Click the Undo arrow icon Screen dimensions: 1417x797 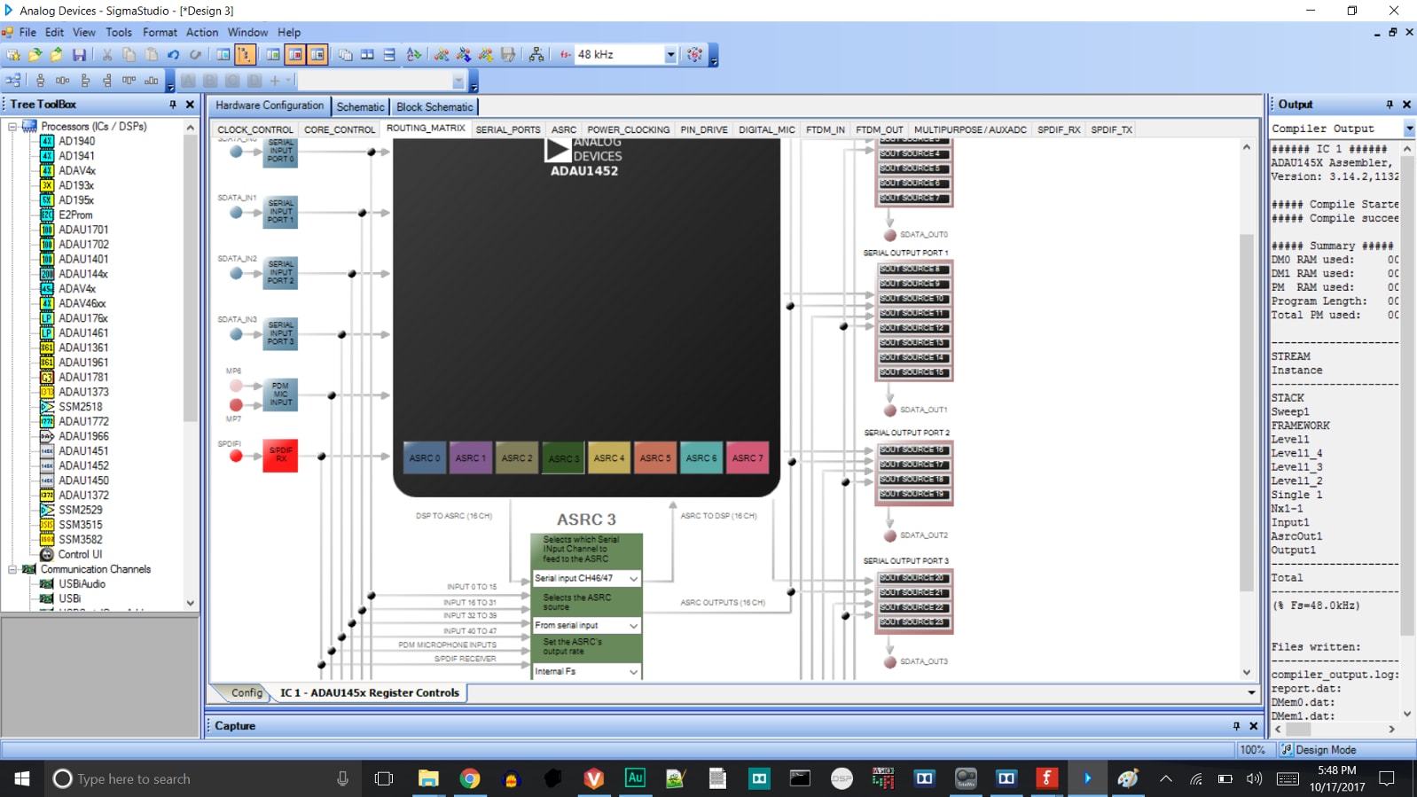coord(174,55)
